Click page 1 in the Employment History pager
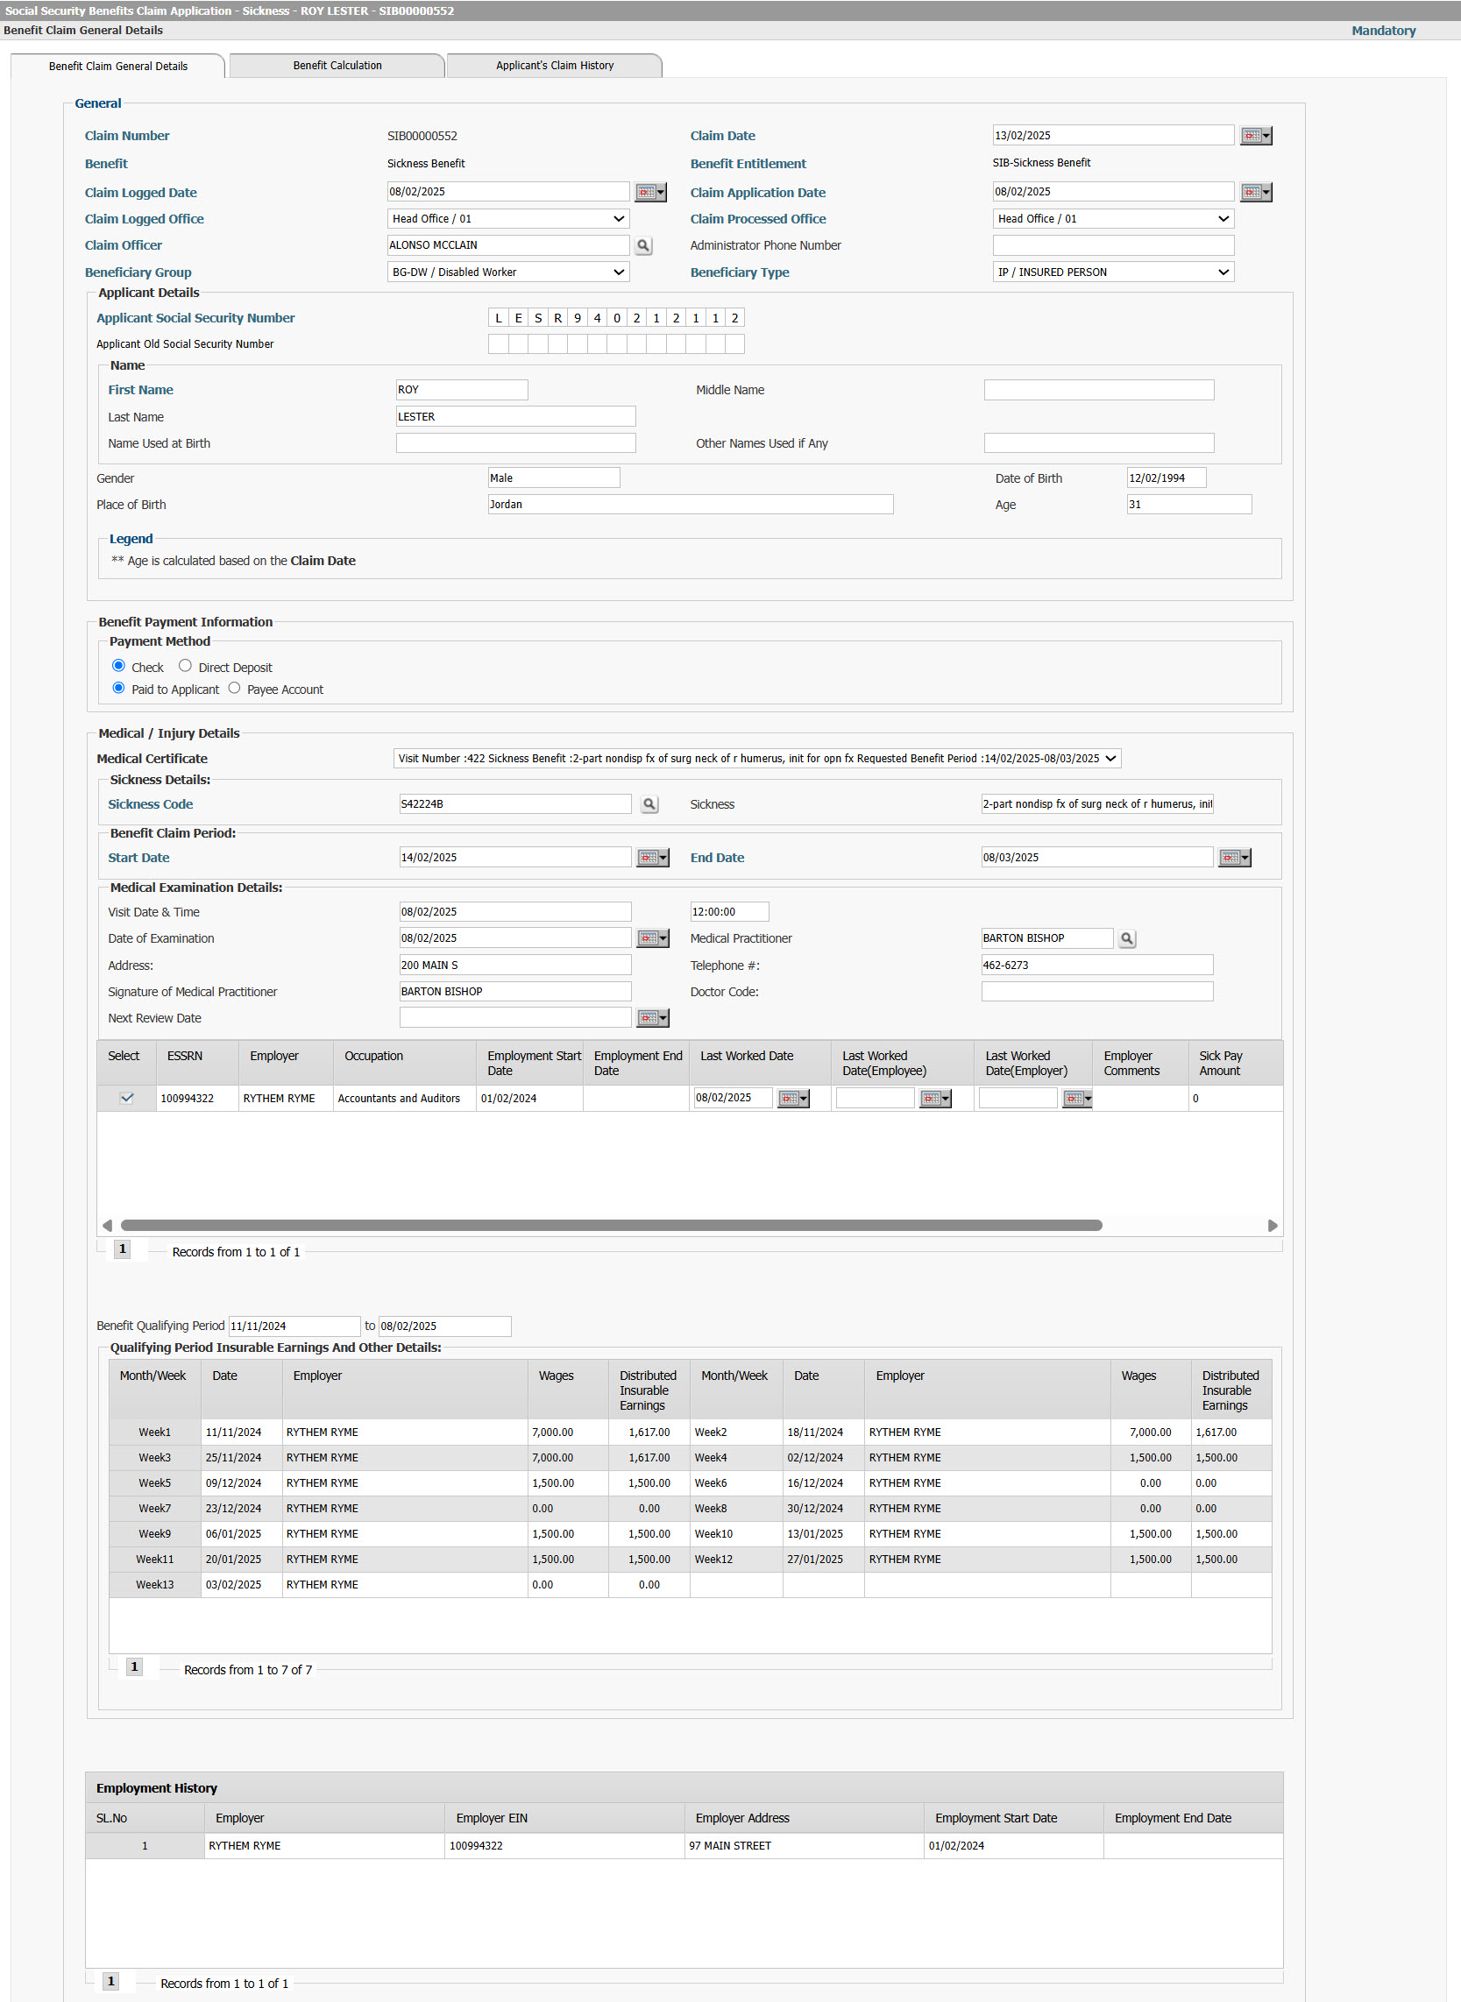 coord(111,1982)
